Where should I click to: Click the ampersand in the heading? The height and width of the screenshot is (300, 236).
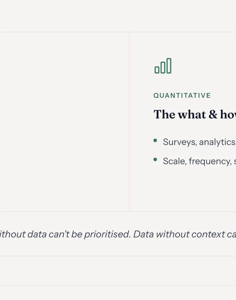213,114
